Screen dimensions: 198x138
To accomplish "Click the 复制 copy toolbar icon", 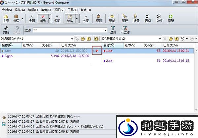I will [x=112, y=18].
